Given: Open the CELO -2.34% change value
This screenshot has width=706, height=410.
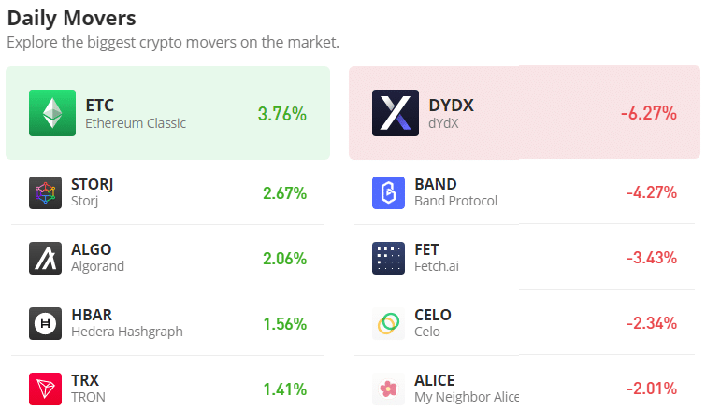Looking at the screenshot, I should pyautogui.click(x=652, y=323).
